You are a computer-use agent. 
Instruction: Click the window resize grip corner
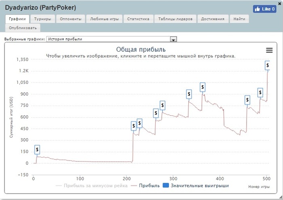281,198
